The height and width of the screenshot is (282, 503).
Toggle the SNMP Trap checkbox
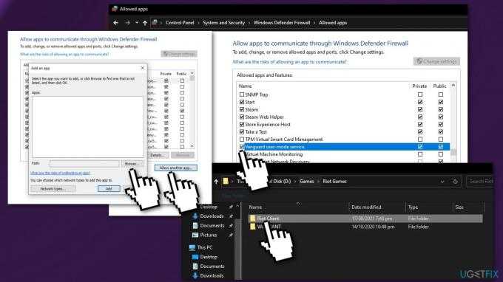(x=242, y=94)
